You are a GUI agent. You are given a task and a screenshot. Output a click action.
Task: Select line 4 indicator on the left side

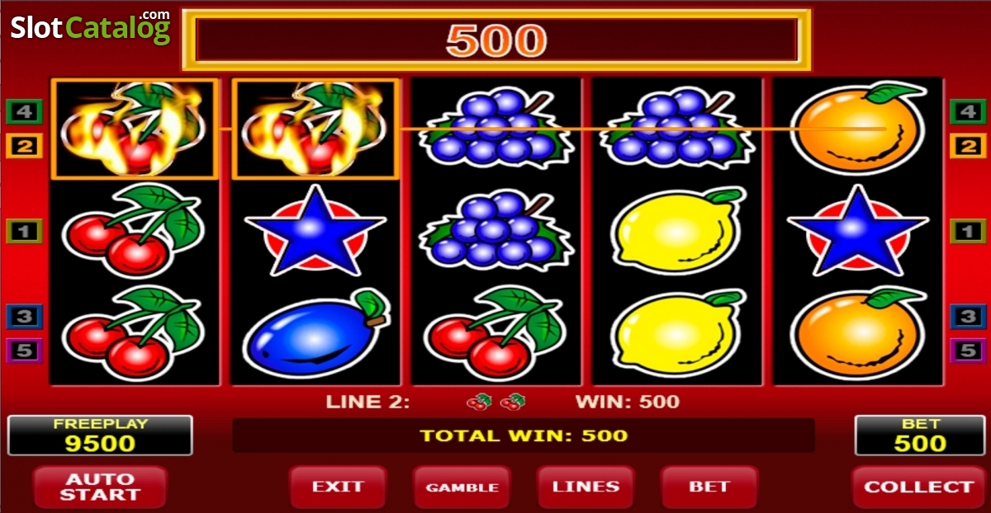coord(24,111)
